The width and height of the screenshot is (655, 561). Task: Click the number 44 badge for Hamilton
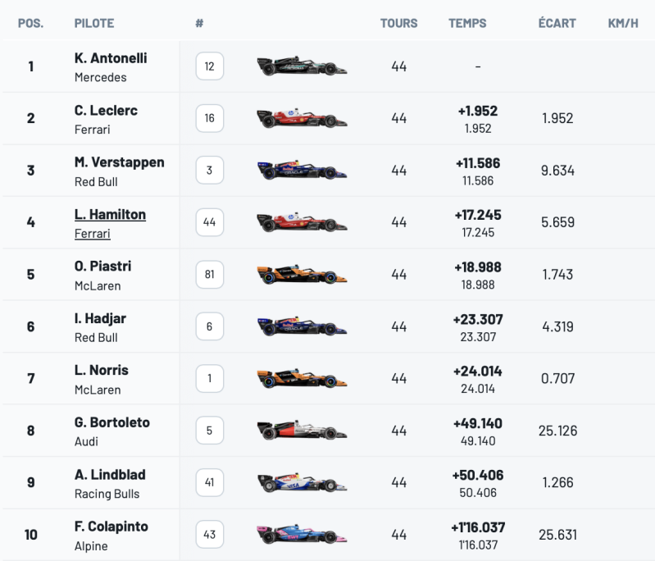(209, 222)
